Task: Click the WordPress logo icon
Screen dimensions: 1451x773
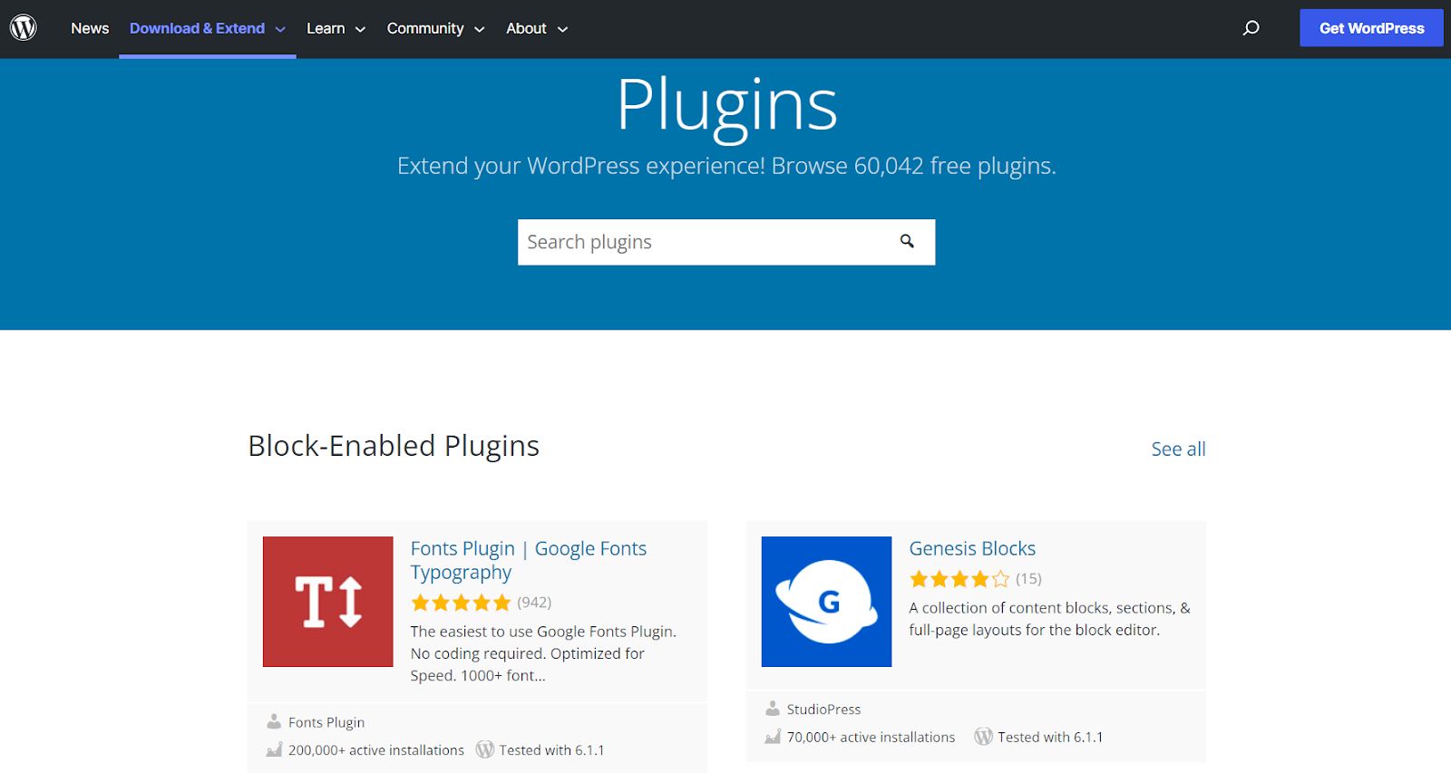Action: click(24, 28)
